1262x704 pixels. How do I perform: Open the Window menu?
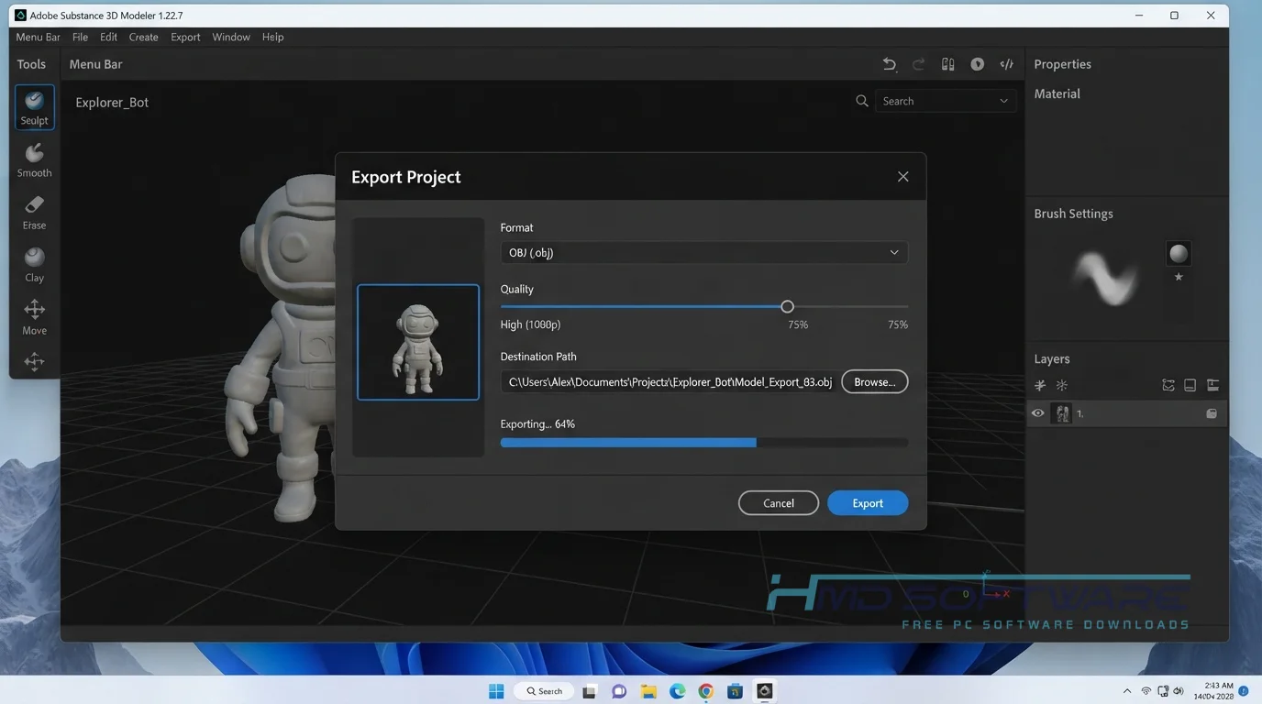231,37
